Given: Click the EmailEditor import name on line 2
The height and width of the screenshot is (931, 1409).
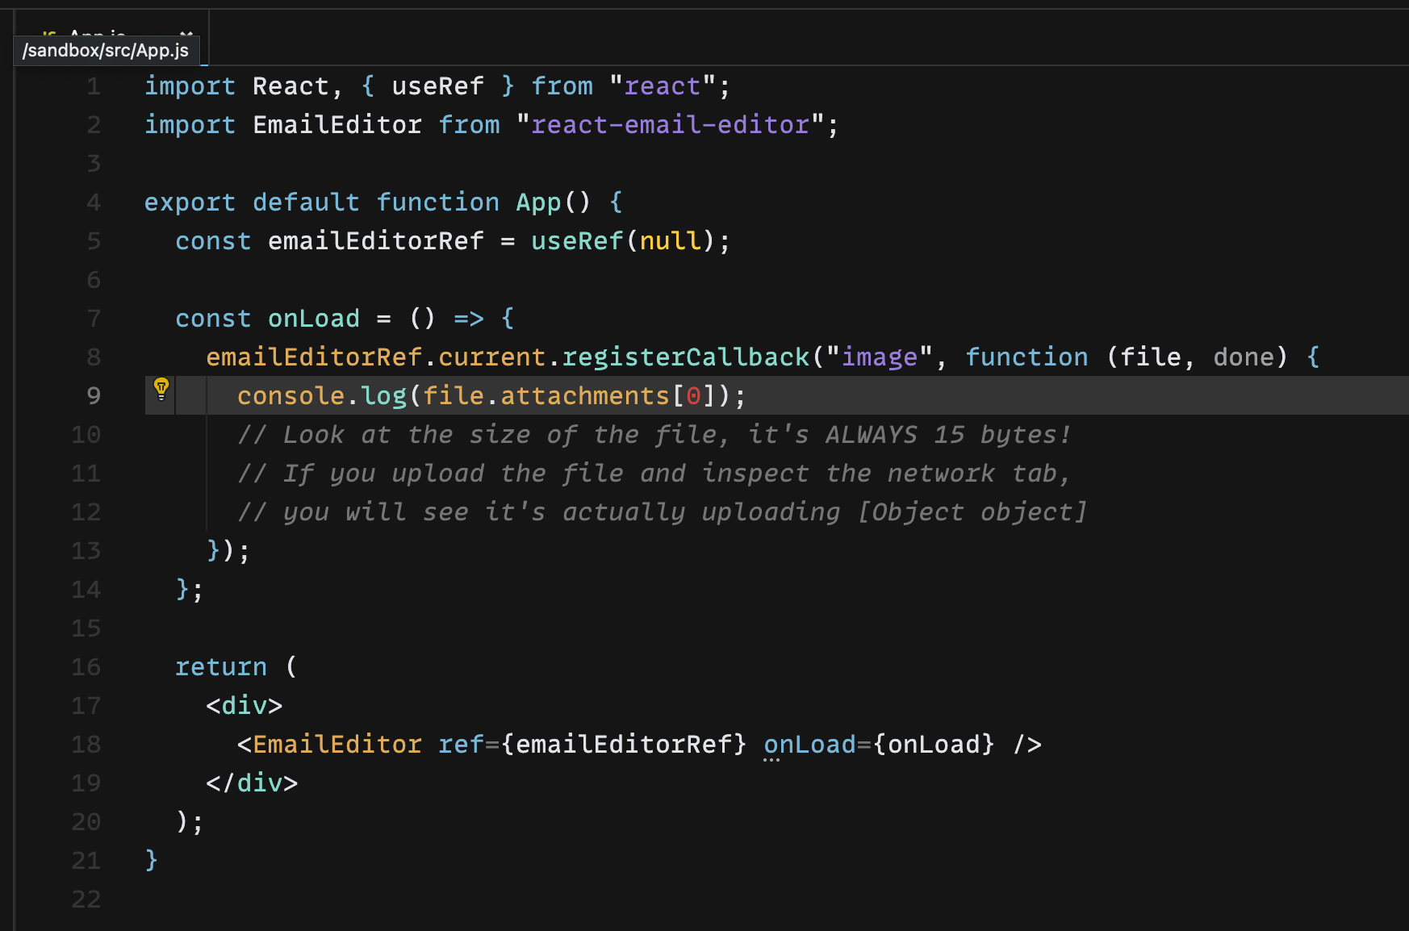Looking at the screenshot, I should point(337,125).
